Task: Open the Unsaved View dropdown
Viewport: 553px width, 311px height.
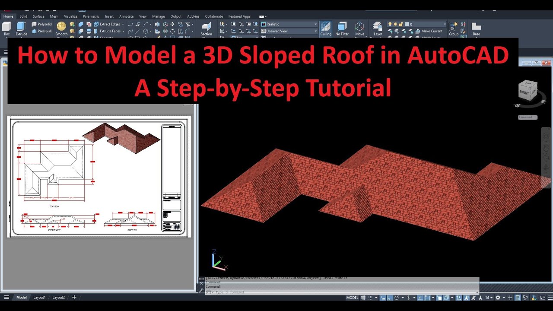Action: click(289, 31)
